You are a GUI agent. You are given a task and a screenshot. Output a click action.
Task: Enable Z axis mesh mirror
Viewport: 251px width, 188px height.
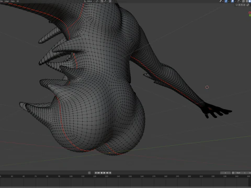pos(244,5)
